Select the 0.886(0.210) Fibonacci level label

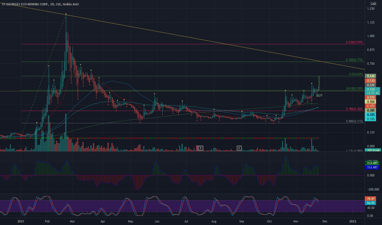pos(354,121)
